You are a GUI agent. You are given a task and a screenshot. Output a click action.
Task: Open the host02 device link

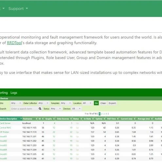pos(3,141)
